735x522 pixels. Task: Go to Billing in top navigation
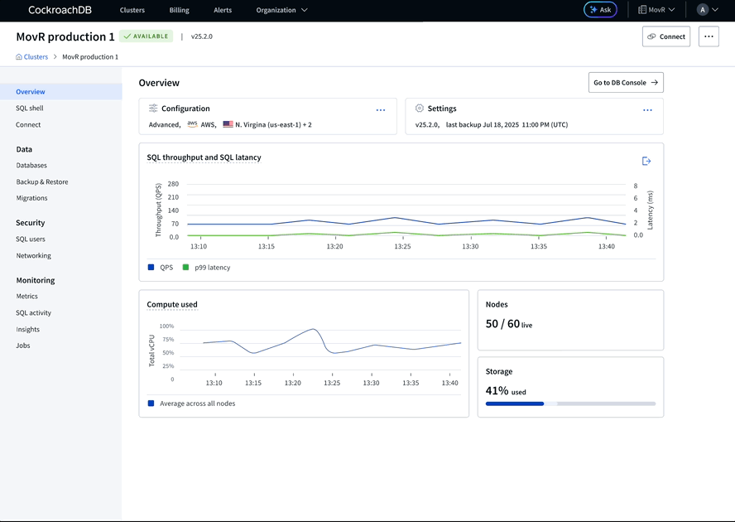[179, 10]
